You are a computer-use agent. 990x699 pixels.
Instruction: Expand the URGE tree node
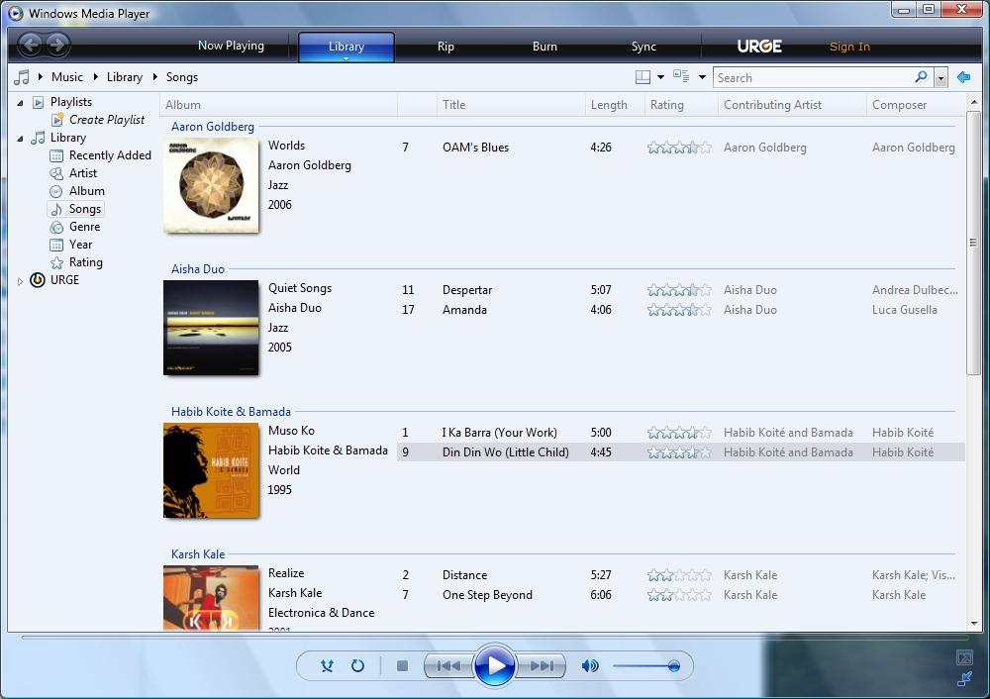(21, 281)
